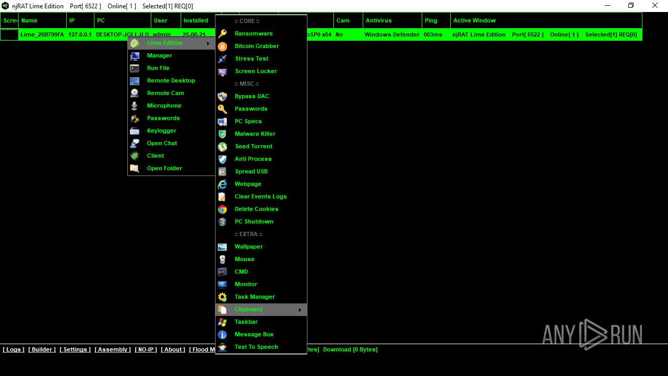Viewport: 668px width, 376px height.
Task: Click the Microphone icon
Action: pos(135,105)
